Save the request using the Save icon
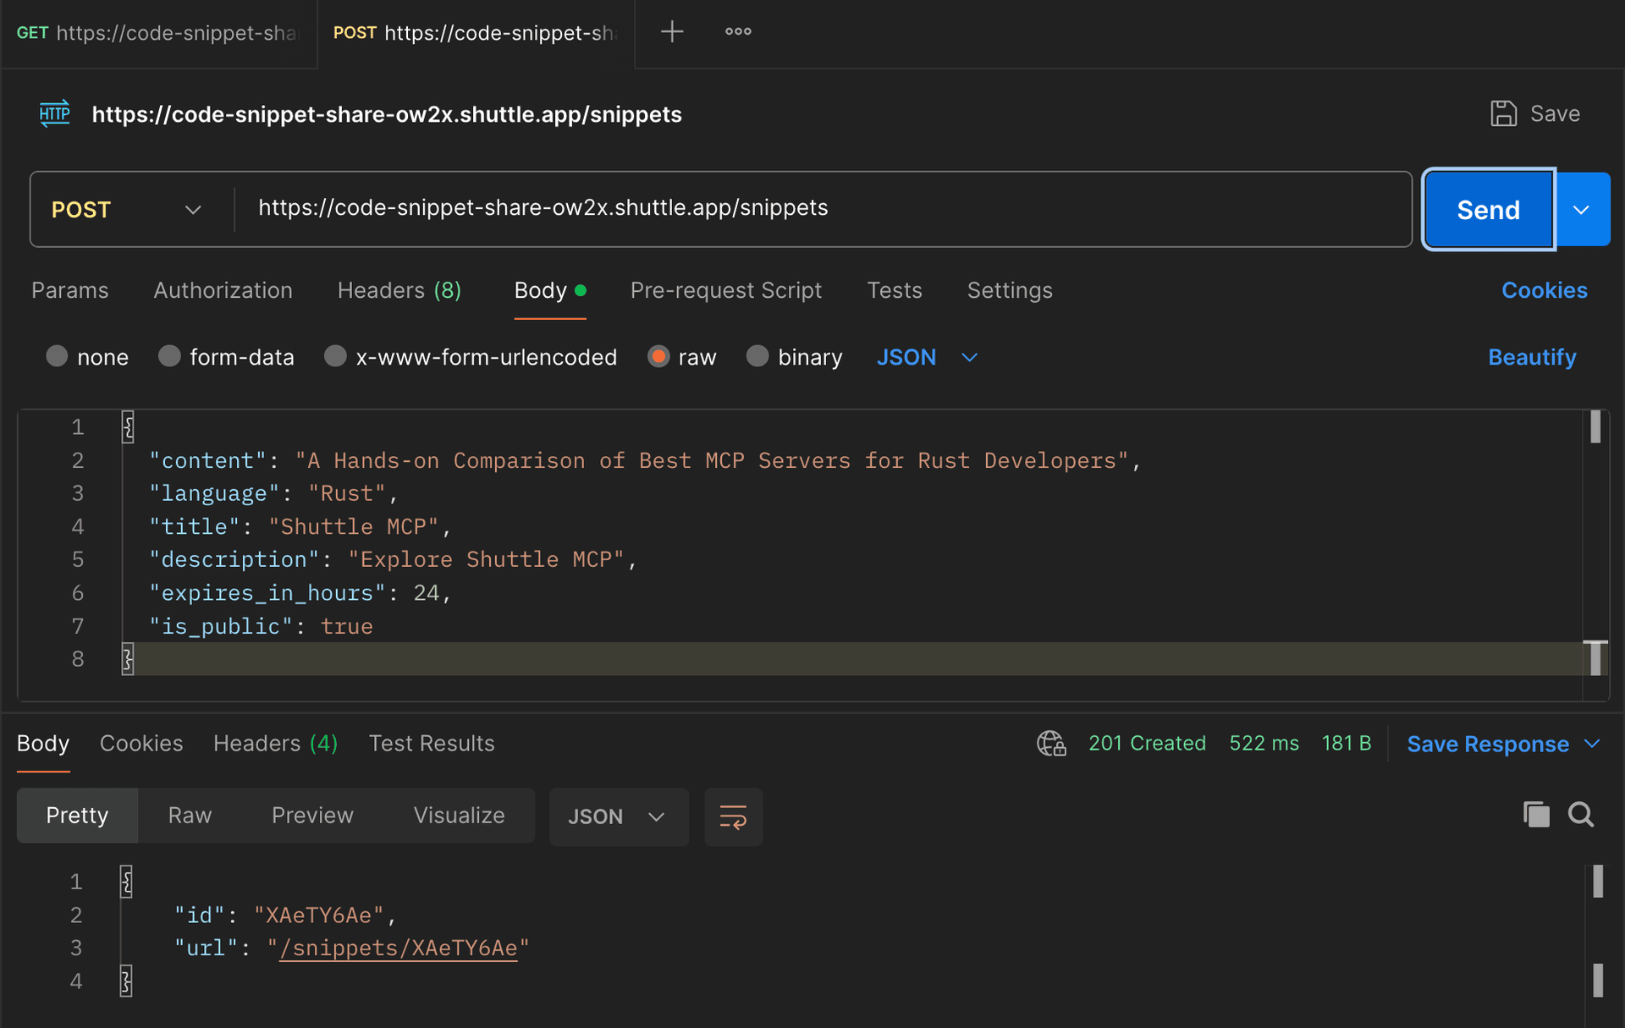Image resolution: width=1625 pixels, height=1028 pixels. tap(1504, 113)
